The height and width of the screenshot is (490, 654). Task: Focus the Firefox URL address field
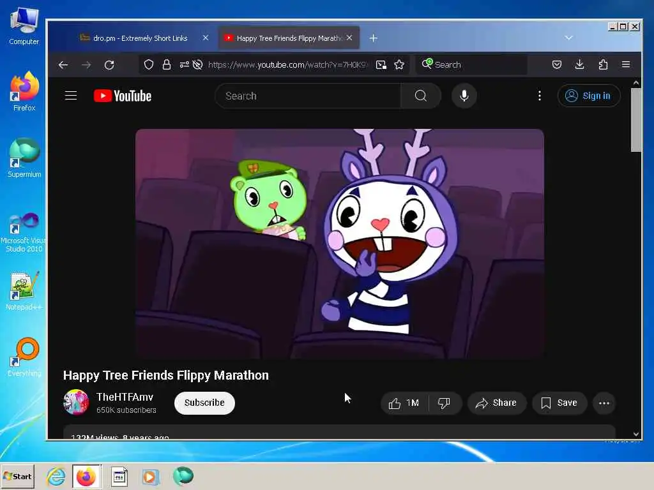tap(287, 64)
